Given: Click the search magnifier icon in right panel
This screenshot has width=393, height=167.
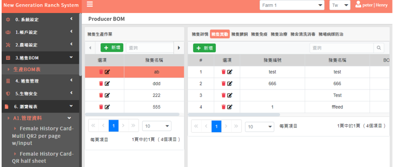Looking at the screenshot, I should (x=379, y=48).
